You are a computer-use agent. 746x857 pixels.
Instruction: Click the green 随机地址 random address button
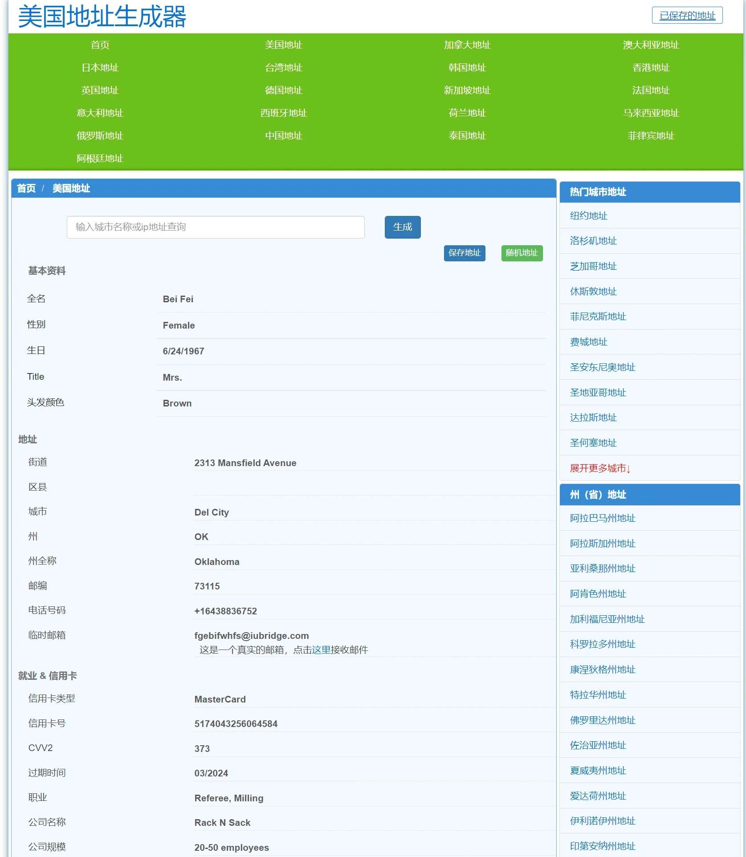coord(522,253)
